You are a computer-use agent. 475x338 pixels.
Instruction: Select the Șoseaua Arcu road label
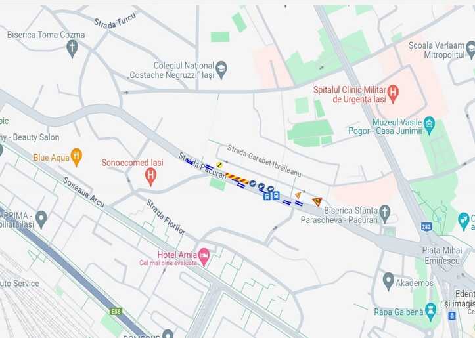point(83,192)
